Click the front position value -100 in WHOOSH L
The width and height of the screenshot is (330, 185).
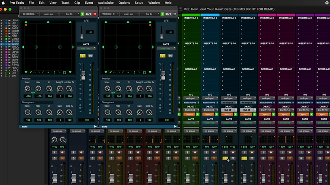click(28, 96)
